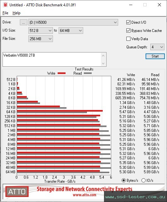Click the 5.47 GB/s write value

coord(127,112)
